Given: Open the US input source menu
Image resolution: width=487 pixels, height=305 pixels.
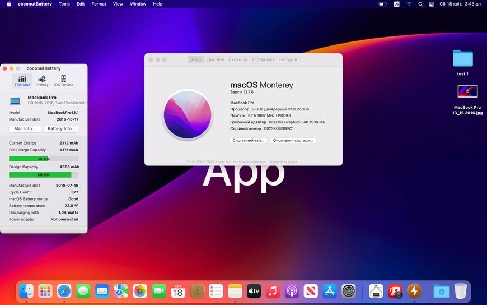Looking at the screenshot, I should (x=397, y=4).
